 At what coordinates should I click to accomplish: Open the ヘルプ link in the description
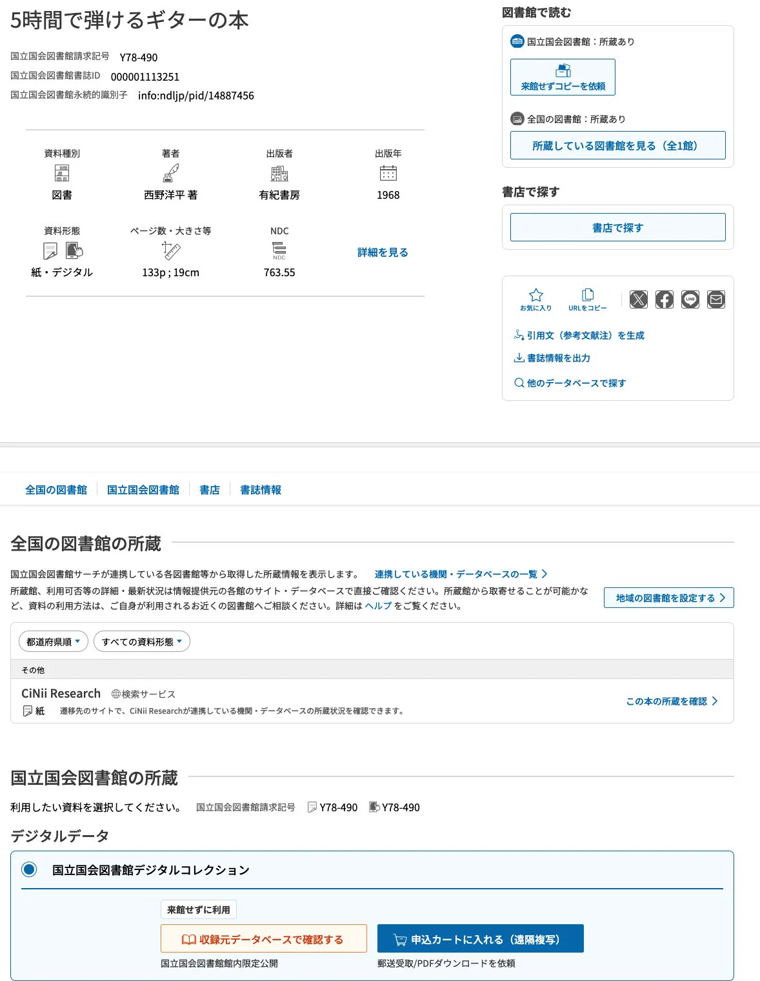378,605
